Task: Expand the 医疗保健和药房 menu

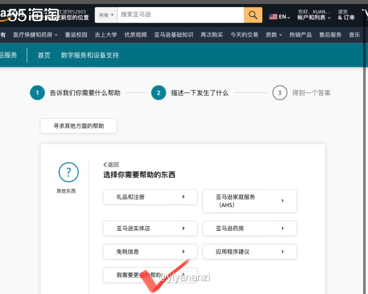Action: (35, 35)
